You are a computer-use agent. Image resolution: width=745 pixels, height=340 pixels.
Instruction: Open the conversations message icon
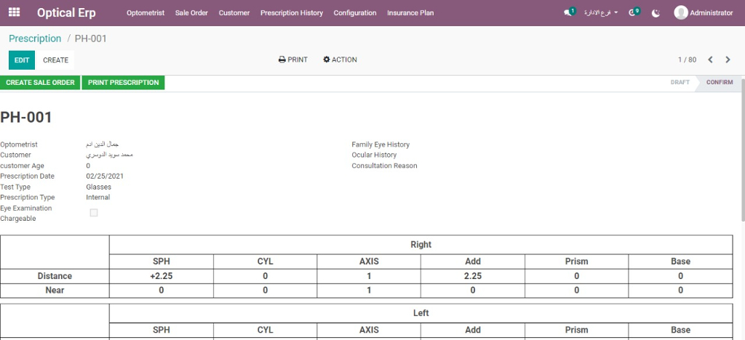568,13
